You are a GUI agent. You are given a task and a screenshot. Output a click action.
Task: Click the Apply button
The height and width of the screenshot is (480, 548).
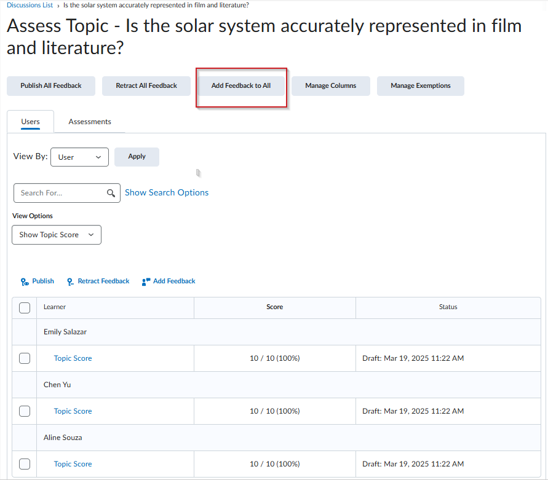pos(137,157)
